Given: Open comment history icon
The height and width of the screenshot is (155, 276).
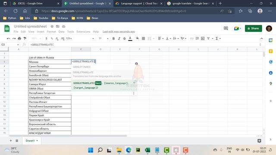Looking at the screenshot, I should pos(226,28).
